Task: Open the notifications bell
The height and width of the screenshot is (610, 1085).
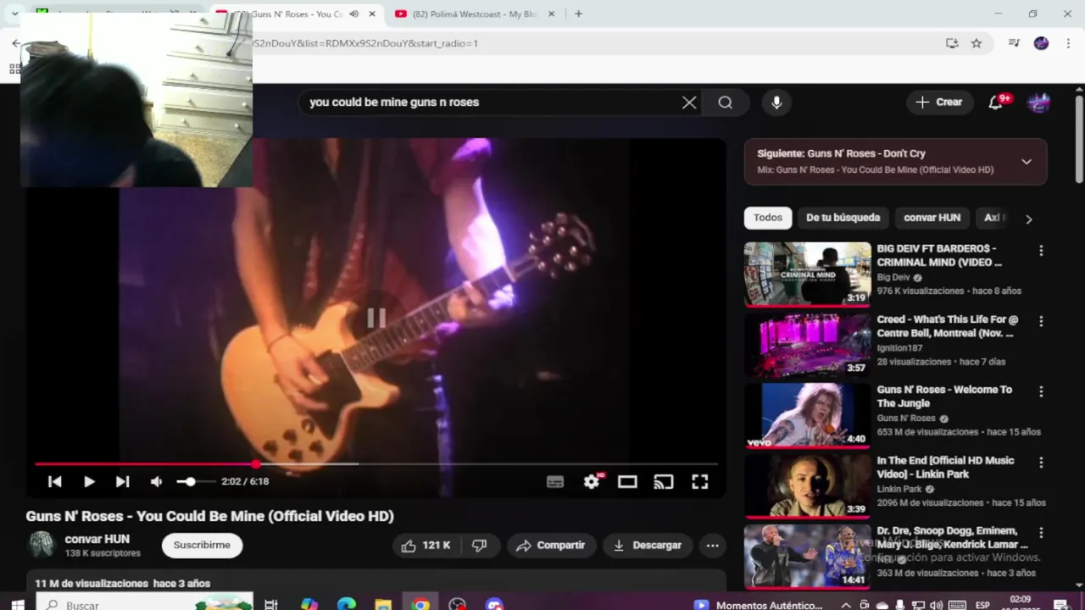Action: point(996,103)
